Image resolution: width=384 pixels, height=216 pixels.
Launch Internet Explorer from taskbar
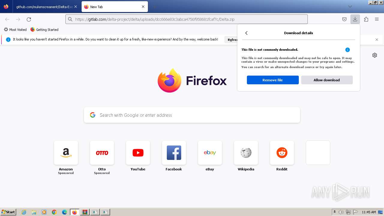point(24,212)
